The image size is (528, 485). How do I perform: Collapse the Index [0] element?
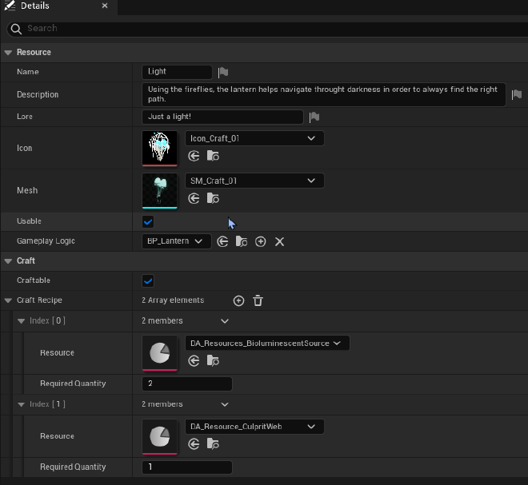(21, 321)
